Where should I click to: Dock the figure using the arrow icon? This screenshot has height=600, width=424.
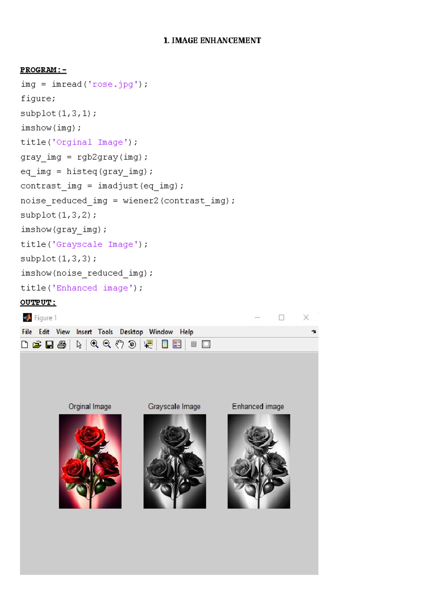(314, 331)
